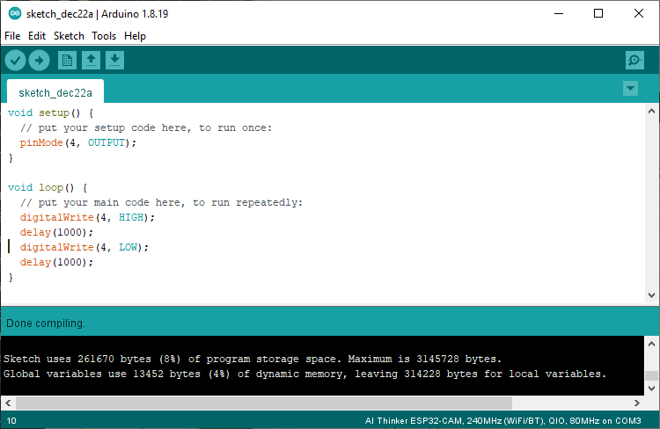Screen dimensions: 660x429
Task: Click the closing brace of loop function
Action: tap(11, 277)
